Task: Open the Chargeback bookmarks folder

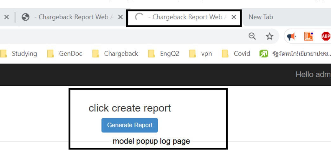Action: click(x=115, y=54)
